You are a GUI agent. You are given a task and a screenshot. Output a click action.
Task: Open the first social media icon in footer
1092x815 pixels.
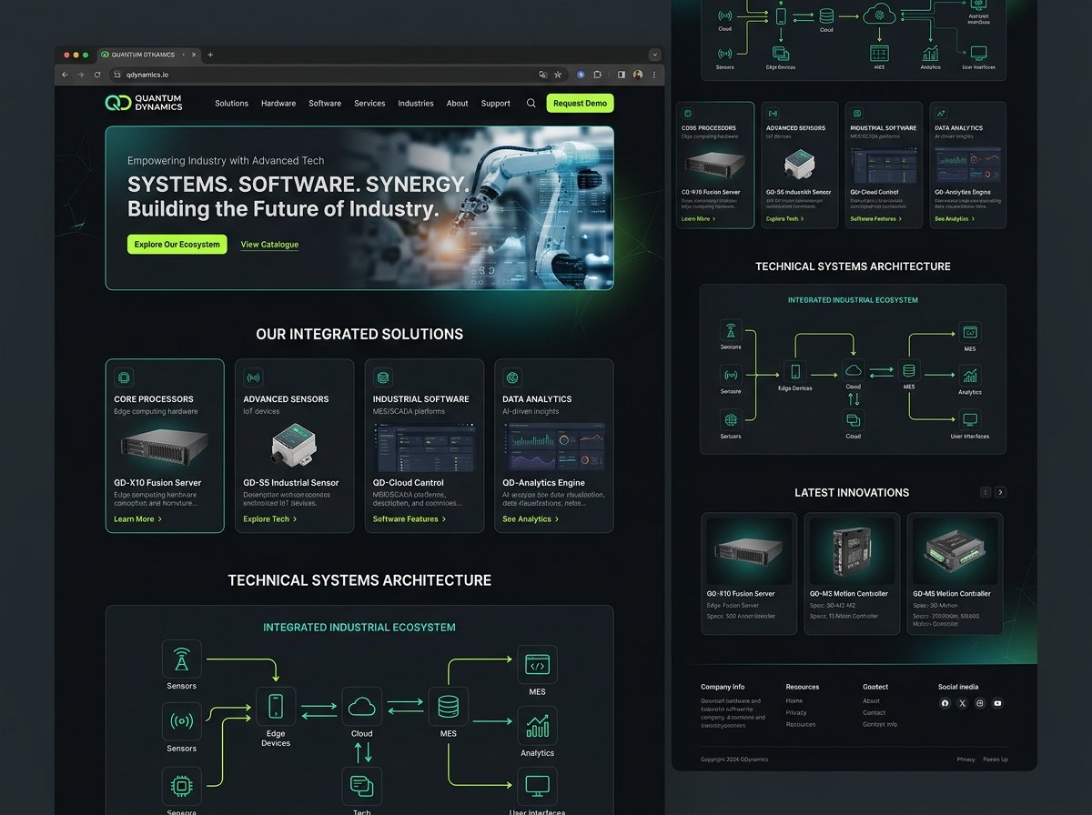[945, 703]
